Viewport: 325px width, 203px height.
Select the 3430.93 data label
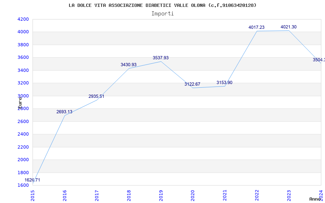tap(128, 65)
